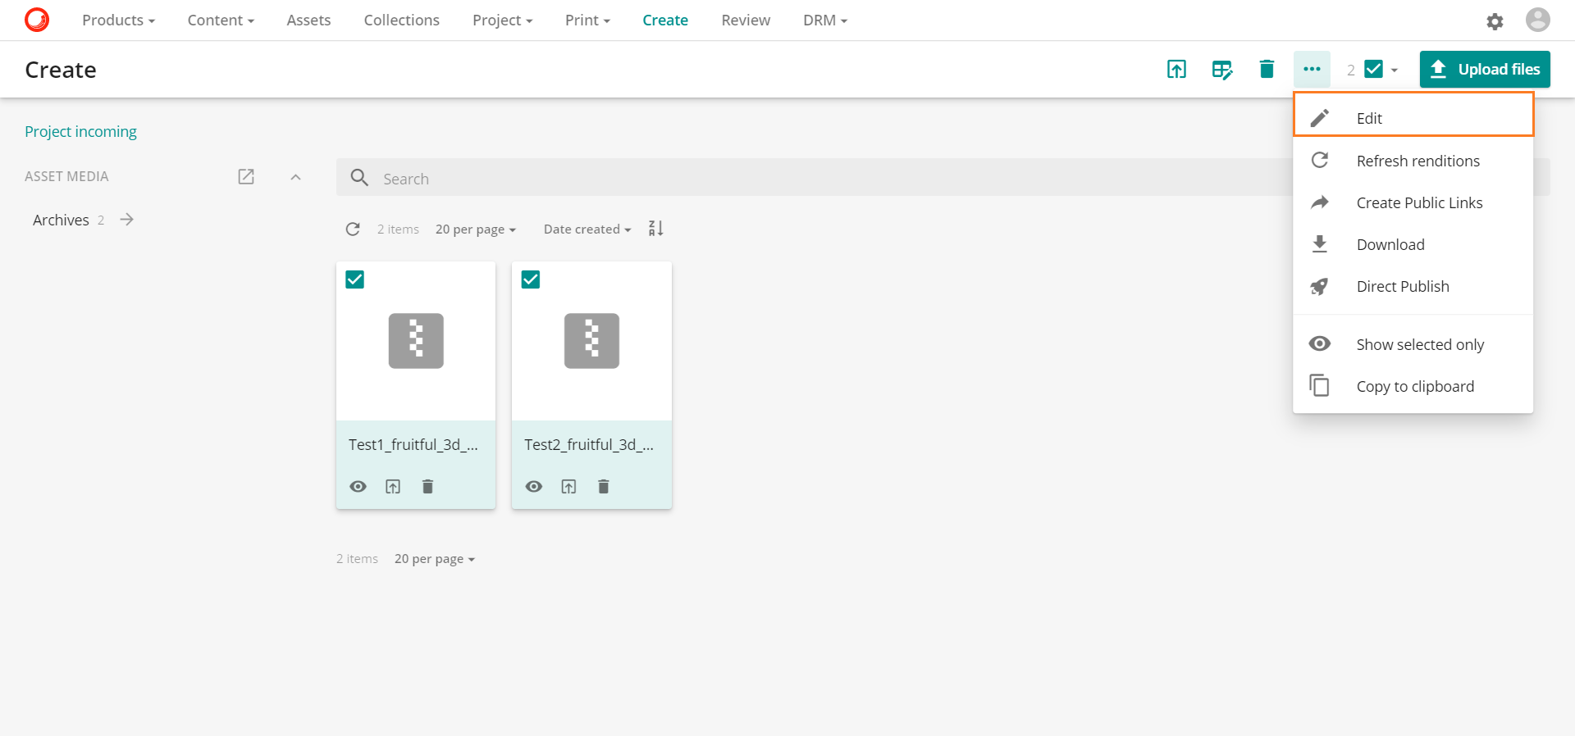Click the publish icon on Test2_fruitful_3d card
This screenshot has width=1575, height=736.
(x=568, y=487)
